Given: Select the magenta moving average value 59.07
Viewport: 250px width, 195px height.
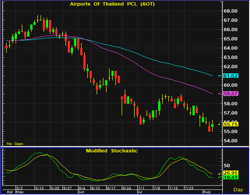Looking at the screenshot, I should click(231, 94).
